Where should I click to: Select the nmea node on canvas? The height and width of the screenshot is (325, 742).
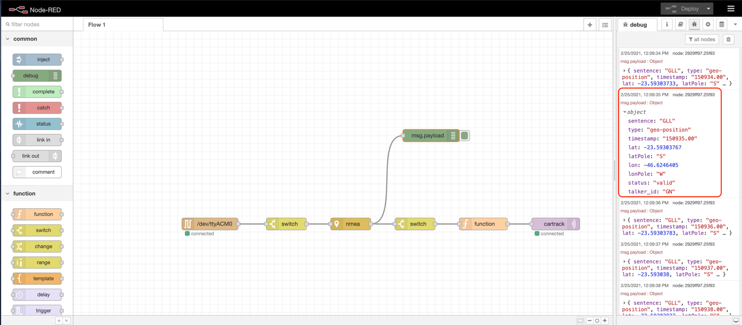(351, 224)
